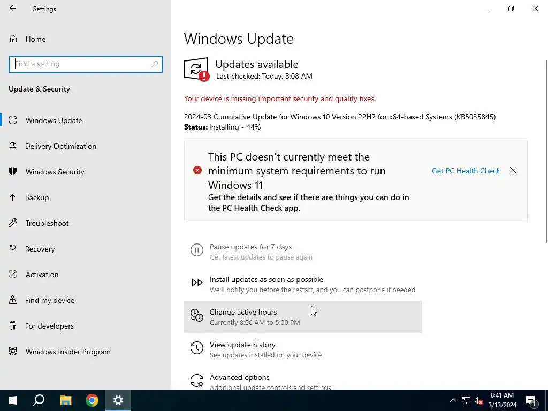The image size is (548, 411).
Task: Open Get PC Health Check link
Action: pos(466,171)
